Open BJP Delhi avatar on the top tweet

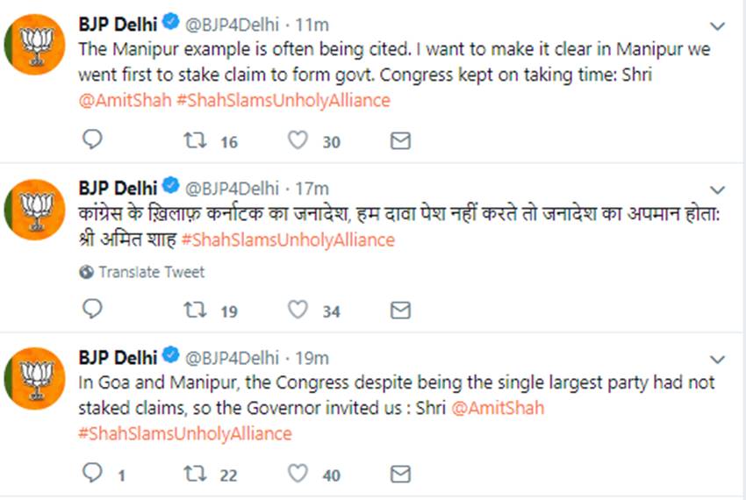[34, 44]
